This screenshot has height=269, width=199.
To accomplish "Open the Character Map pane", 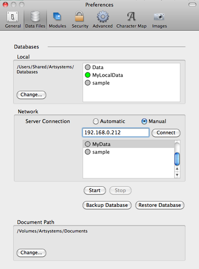I will 131,20.
